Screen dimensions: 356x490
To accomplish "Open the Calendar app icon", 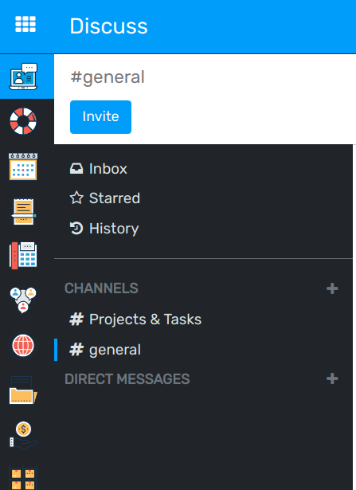I will (23, 167).
